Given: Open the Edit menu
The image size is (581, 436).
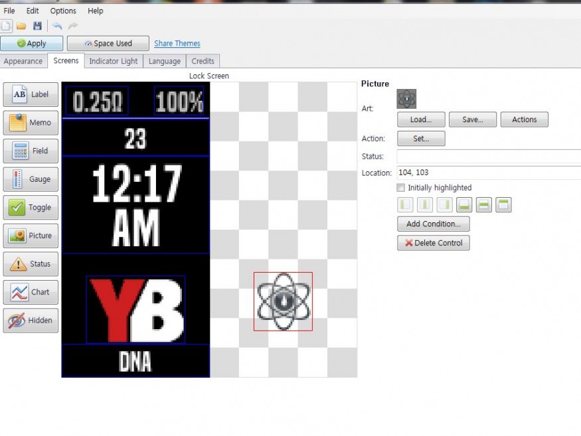Looking at the screenshot, I should 33,11.
